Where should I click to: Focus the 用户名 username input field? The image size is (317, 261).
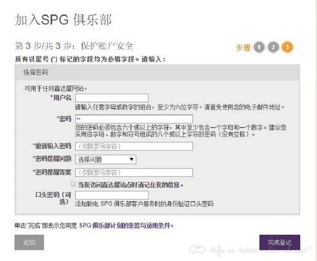point(111,98)
